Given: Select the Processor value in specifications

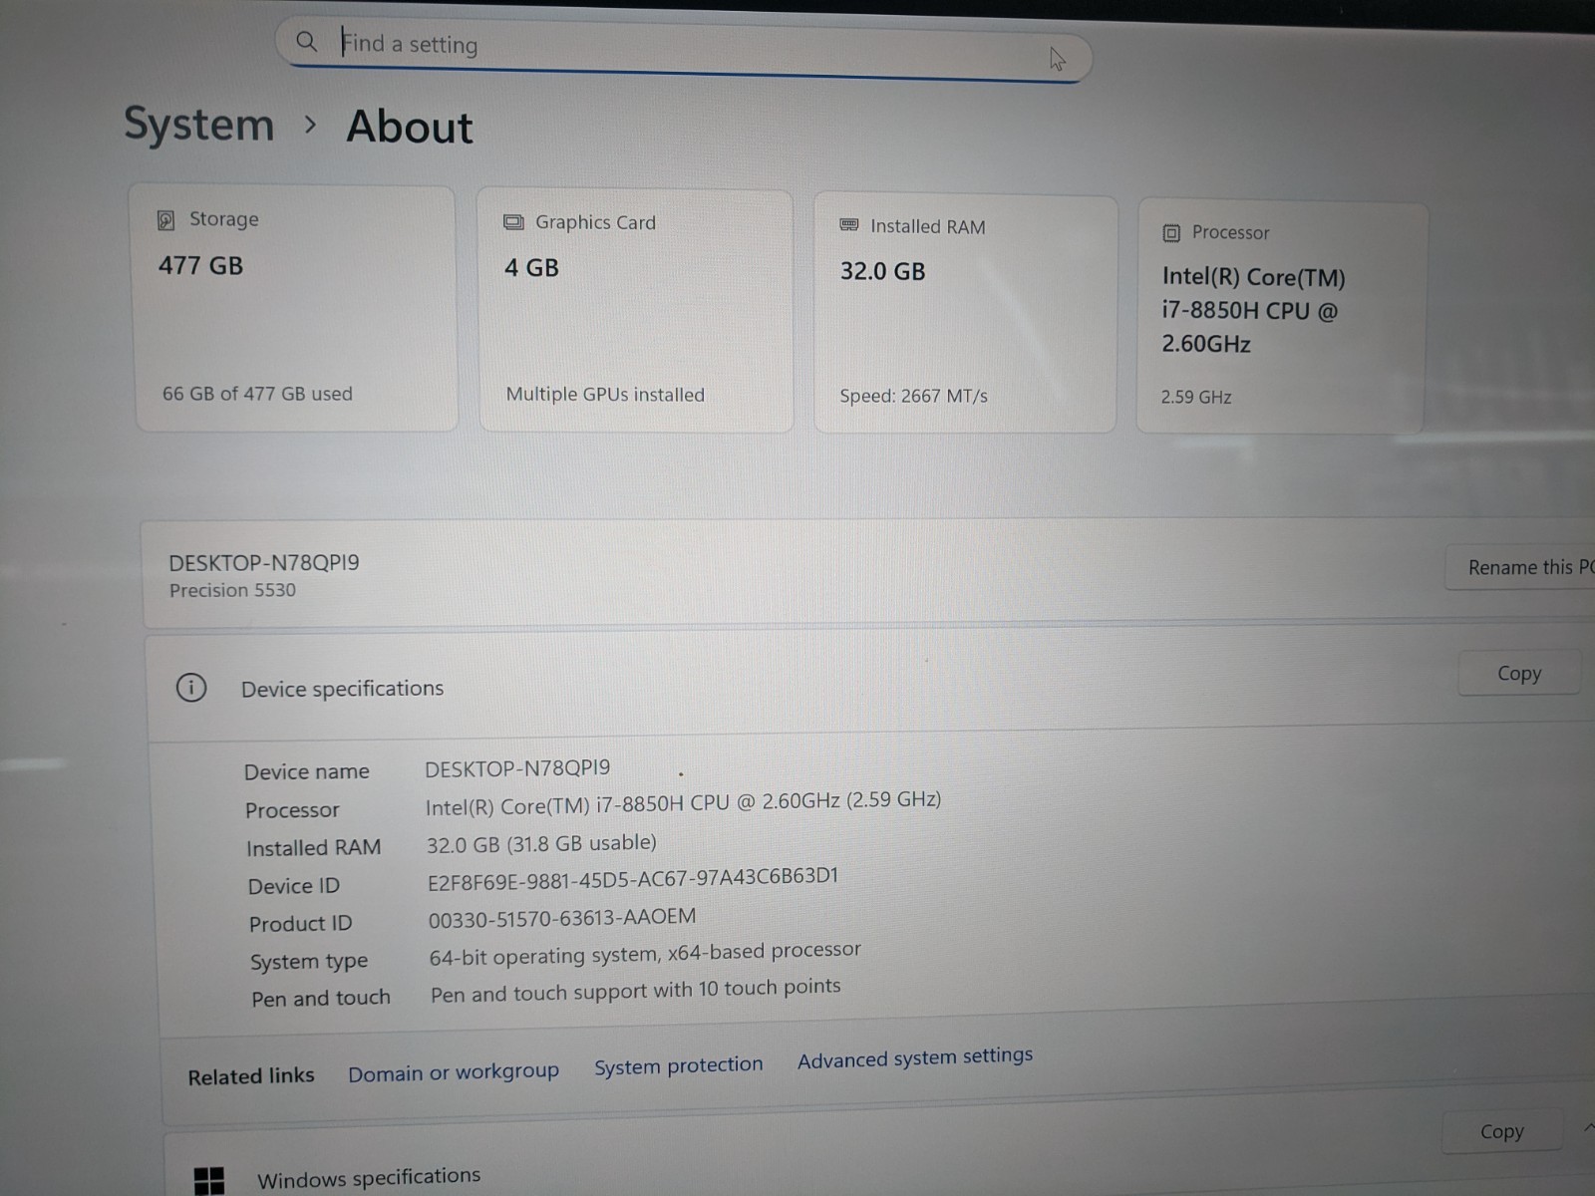Looking at the screenshot, I should pos(683,803).
